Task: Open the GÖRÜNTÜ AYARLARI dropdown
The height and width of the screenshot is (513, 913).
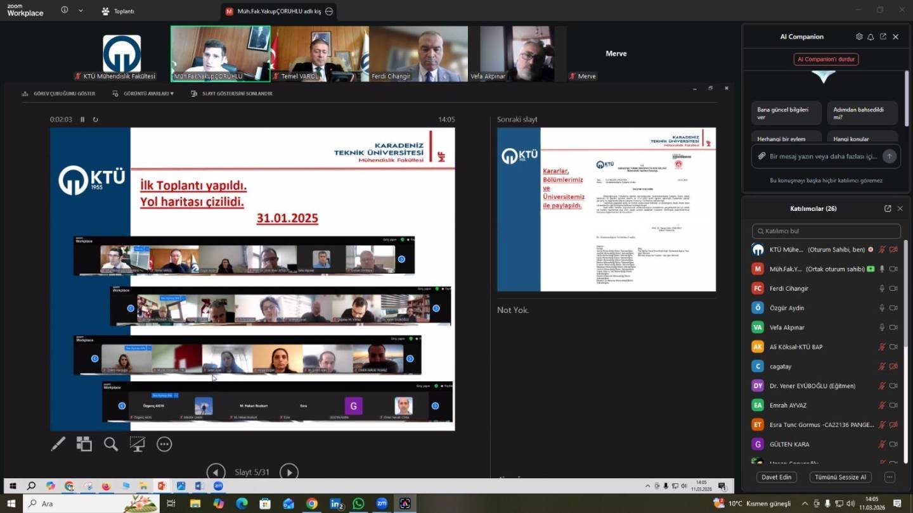Action: [x=143, y=94]
